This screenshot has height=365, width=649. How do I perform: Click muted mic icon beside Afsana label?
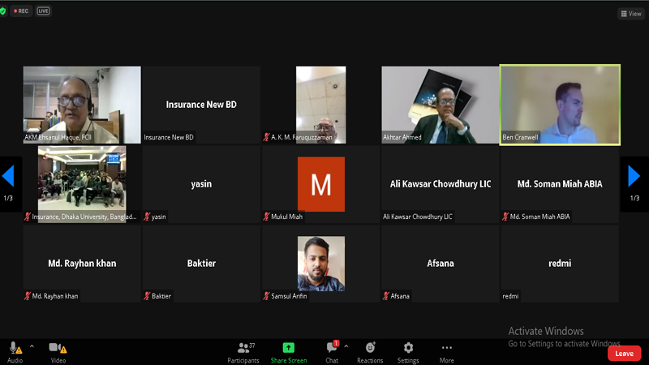(x=386, y=296)
